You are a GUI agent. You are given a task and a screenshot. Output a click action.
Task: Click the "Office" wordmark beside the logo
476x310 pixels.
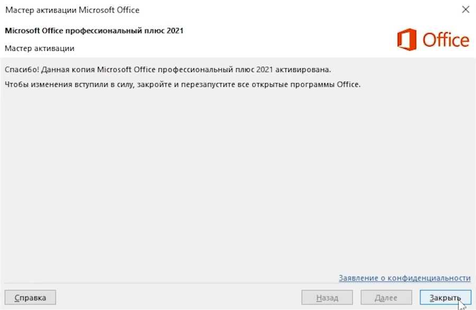445,40
